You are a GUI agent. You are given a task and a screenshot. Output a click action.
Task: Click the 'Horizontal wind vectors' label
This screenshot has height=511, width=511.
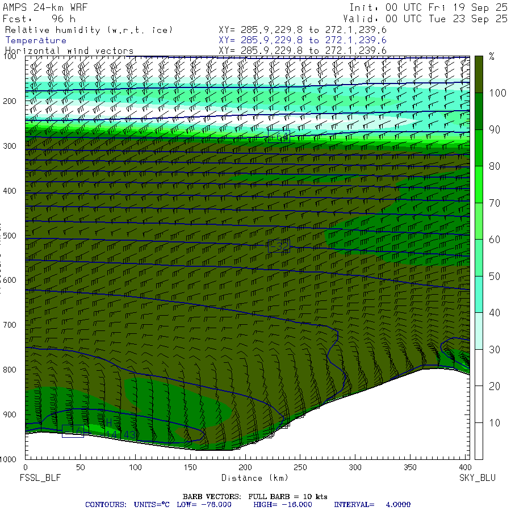69,51
